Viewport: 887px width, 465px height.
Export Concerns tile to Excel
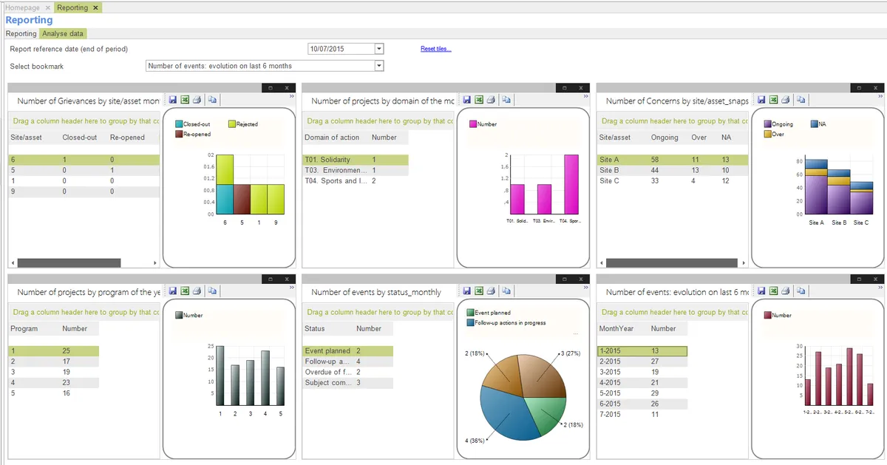(772, 100)
